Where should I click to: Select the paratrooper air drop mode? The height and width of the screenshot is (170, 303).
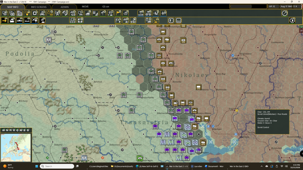pyautogui.click(x=35, y=20)
